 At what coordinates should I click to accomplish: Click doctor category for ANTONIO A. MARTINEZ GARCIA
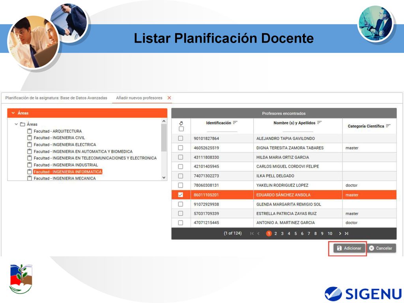pyautogui.click(x=352, y=223)
